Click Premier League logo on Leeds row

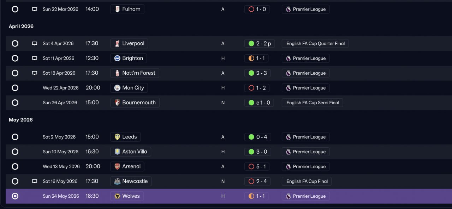(289, 137)
